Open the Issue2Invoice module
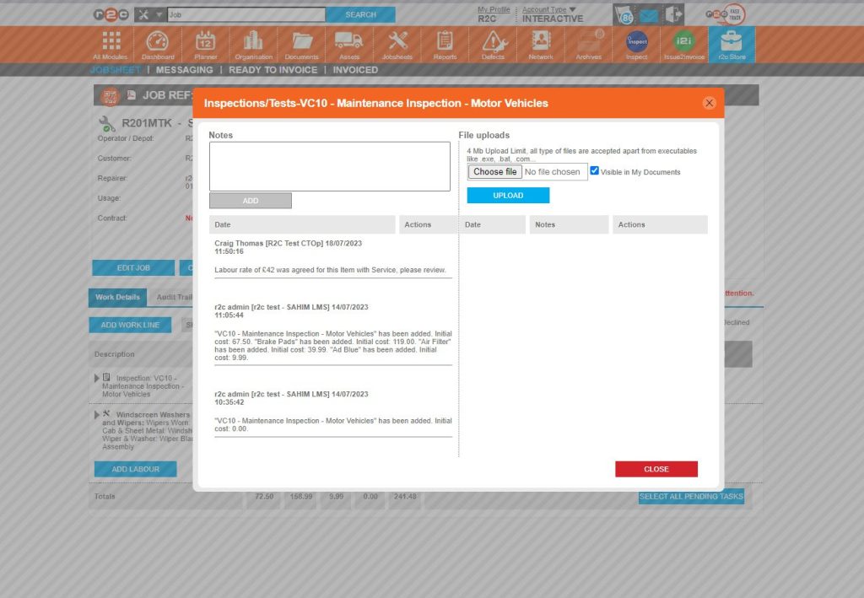 [683, 42]
